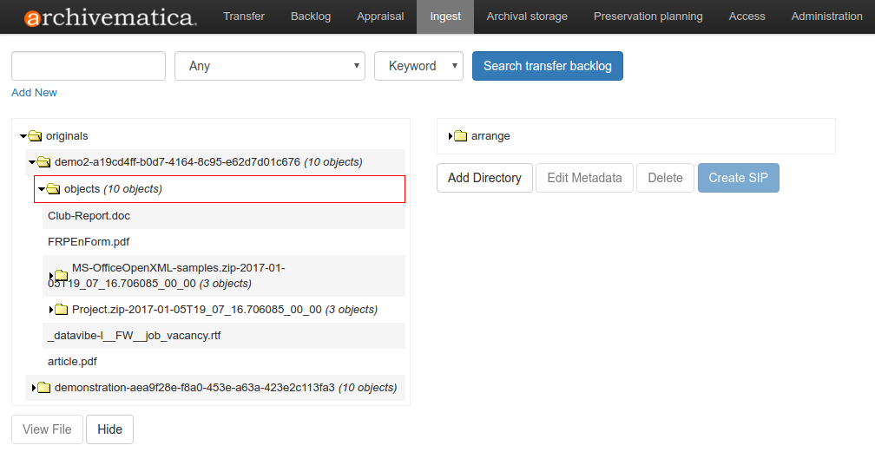Collapse the originals tree node
The height and width of the screenshot is (452, 875).
pos(23,136)
